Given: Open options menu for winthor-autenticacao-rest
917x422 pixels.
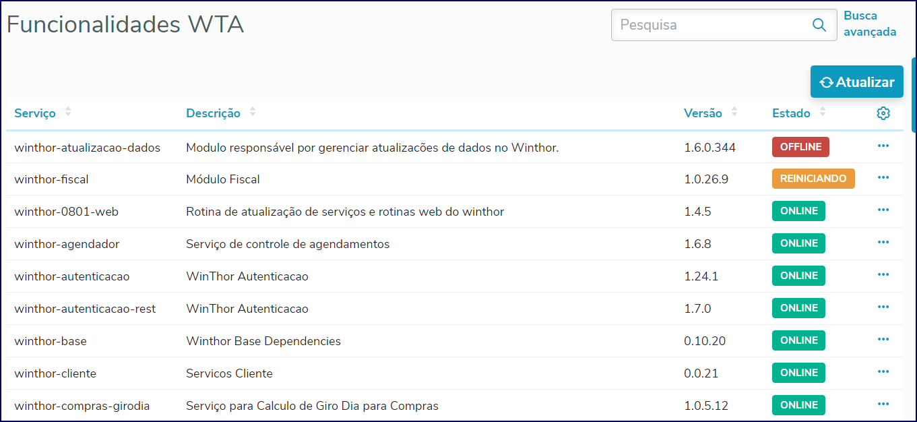Looking at the screenshot, I should 883,307.
